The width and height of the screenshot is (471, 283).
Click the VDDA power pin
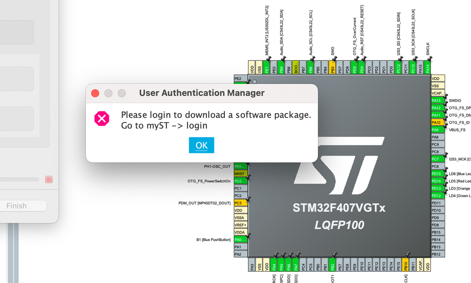240,232
